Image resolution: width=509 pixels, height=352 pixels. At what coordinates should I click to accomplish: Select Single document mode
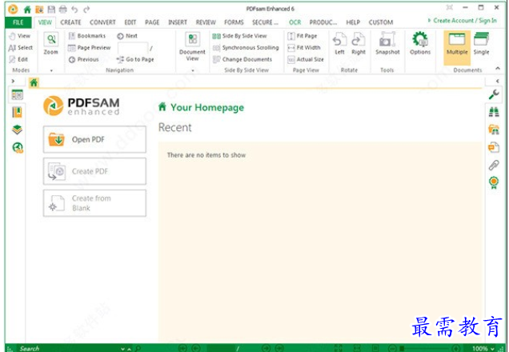click(x=481, y=43)
